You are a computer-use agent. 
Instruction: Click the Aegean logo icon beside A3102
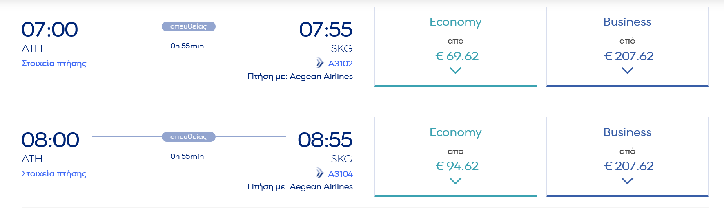point(320,63)
